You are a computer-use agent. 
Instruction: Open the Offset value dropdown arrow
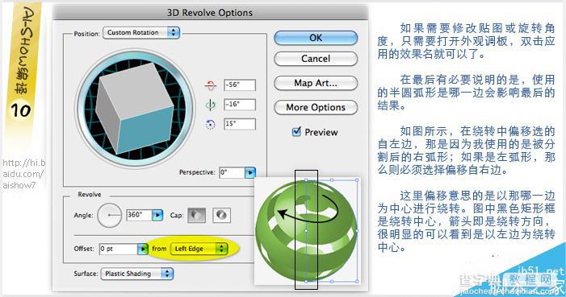click(x=143, y=249)
